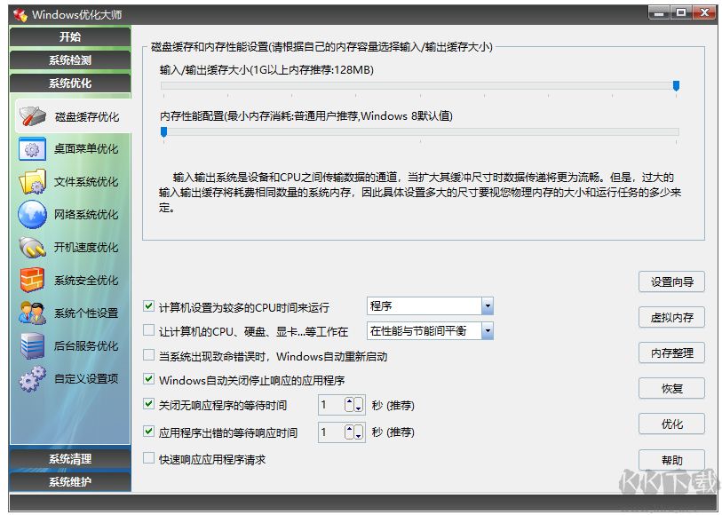Click the 关闭无响应程序的等待时间 seconds field
This screenshot has height=515, width=722.
pos(331,405)
